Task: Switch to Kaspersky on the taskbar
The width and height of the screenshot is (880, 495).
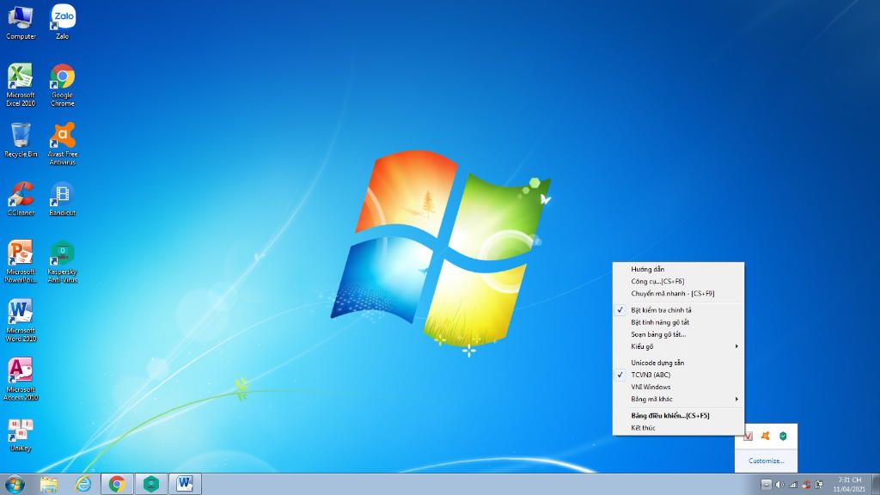Action: 151,484
